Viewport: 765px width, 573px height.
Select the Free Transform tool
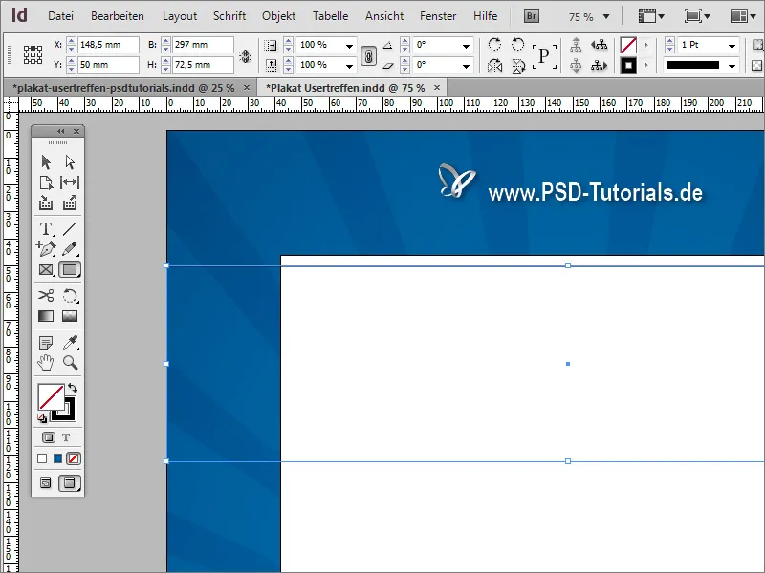tap(70, 296)
